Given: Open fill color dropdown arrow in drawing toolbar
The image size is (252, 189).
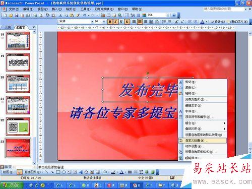Looking at the screenshot, I should (108, 172).
